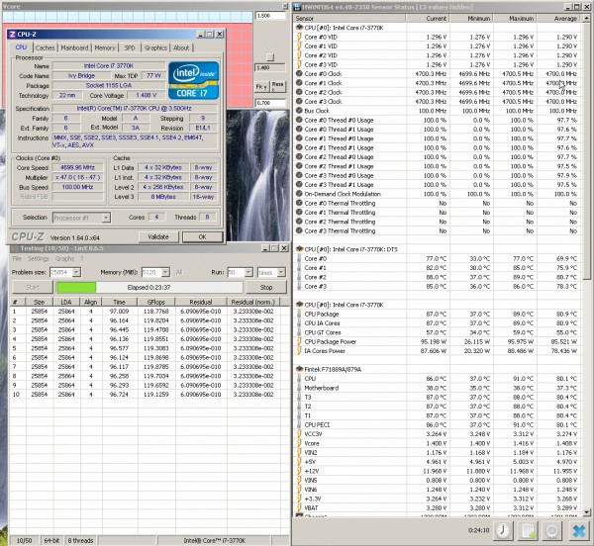Click the voltage icon beside +12V
The height and width of the screenshot is (546, 594).
pyautogui.click(x=299, y=471)
